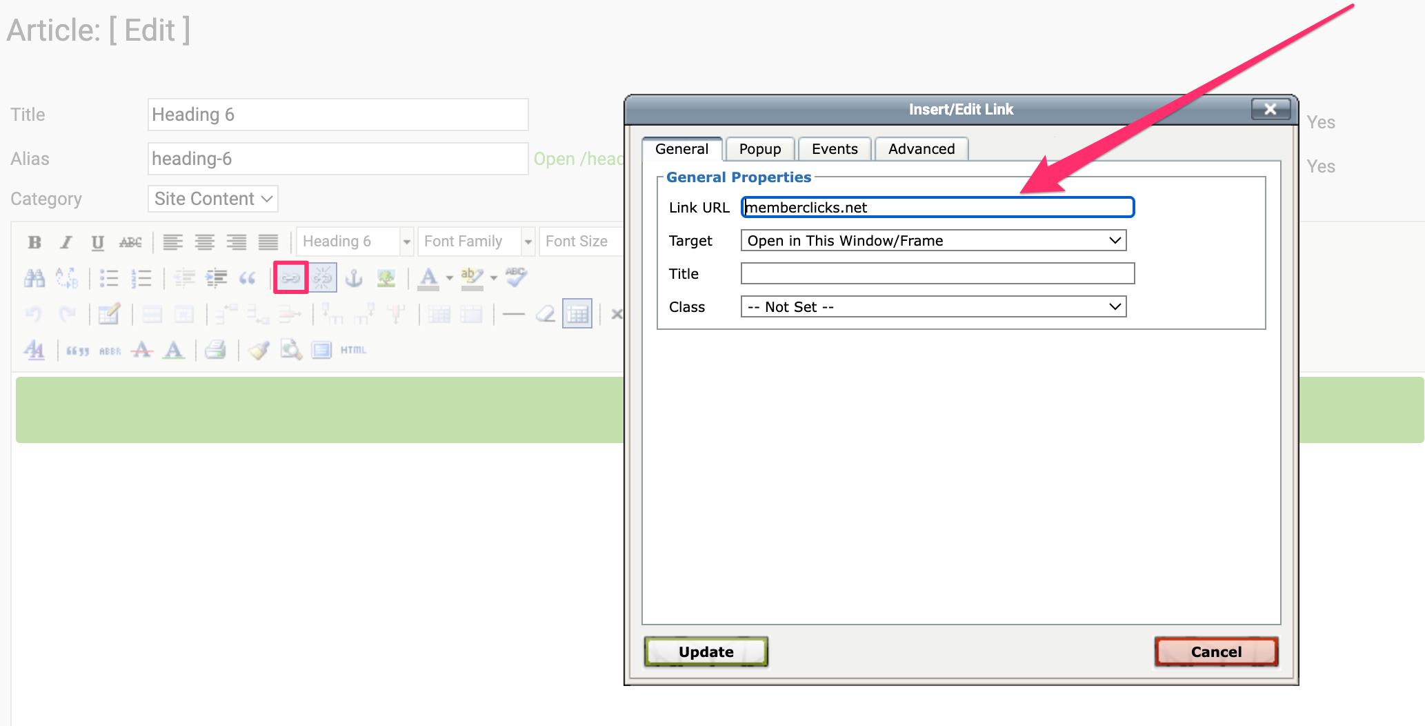The image size is (1425, 726).
Task: Toggle spellchecker ABC checkmark icon
Action: coord(516,277)
